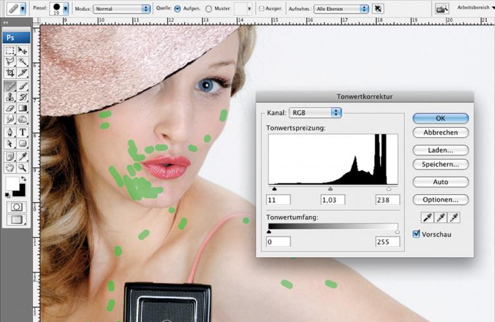Select the History Brush tool

(x=22, y=97)
